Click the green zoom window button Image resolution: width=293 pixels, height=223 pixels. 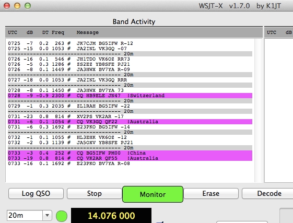pyautogui.click(x=28, y=6)
